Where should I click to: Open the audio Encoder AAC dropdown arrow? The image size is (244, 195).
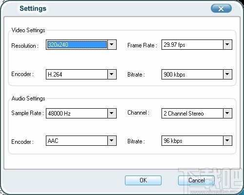coord(112,140)
